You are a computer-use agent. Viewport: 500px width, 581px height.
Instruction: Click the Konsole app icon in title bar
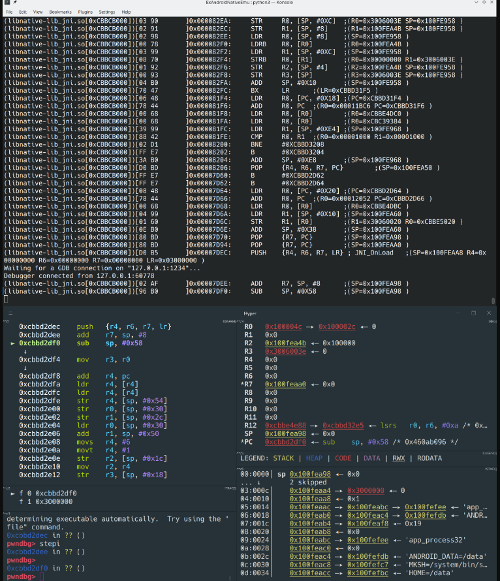click(5, 3)
